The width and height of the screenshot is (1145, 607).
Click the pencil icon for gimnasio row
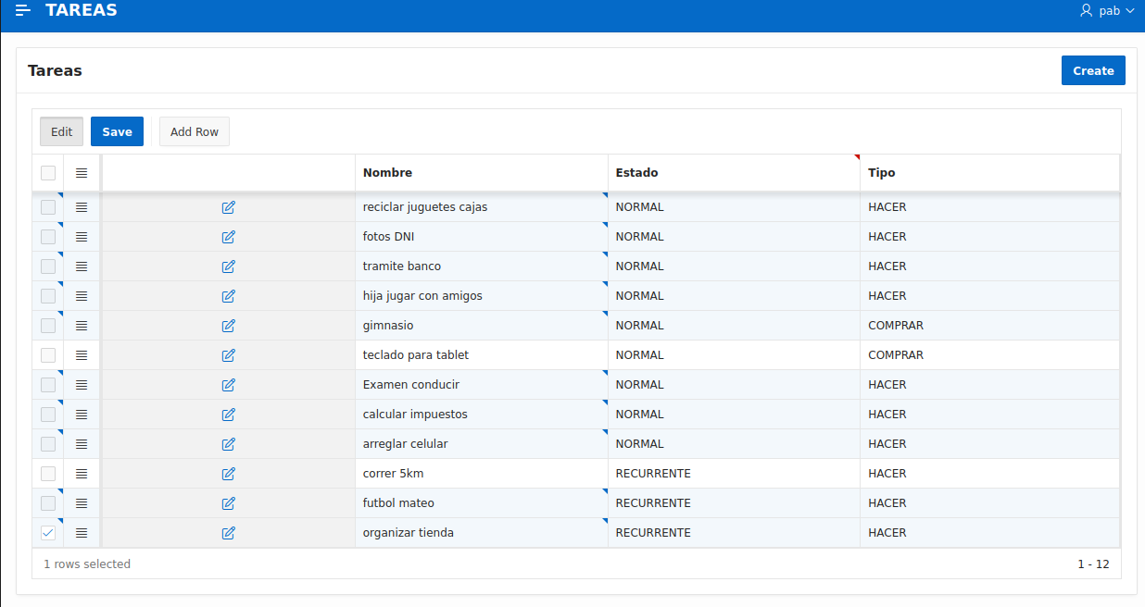[x=228, y=326]
